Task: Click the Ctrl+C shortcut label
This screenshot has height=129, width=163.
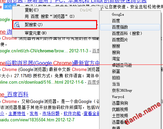Action: [x=86, y=10]
